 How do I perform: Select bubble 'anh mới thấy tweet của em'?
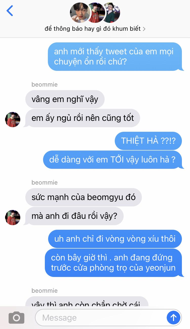tap(115, 56)
